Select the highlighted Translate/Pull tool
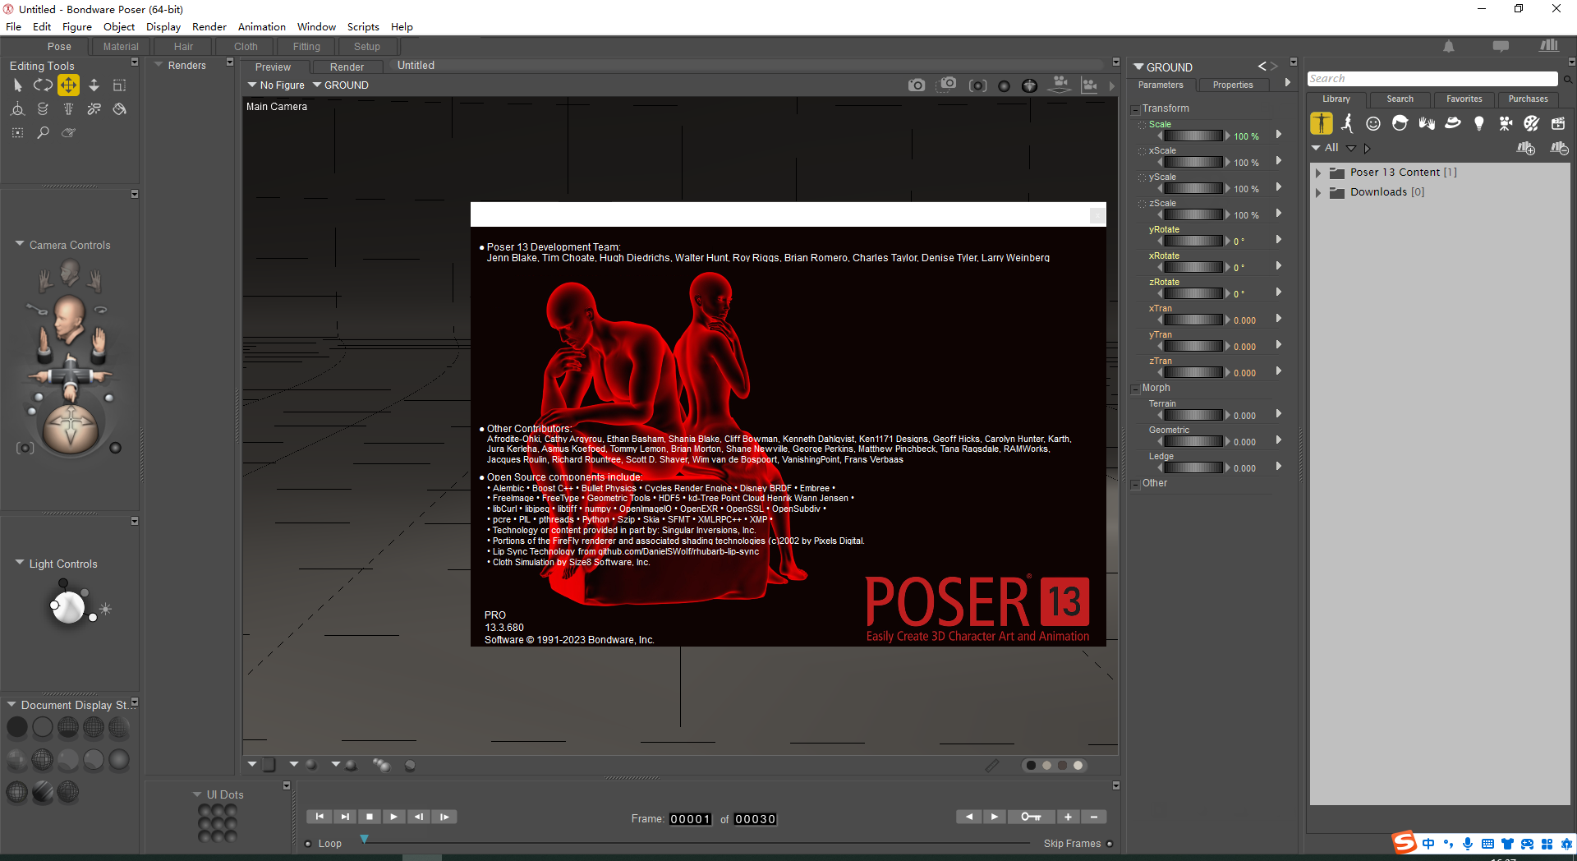Viewport: 1577px width, 861px height. coord(68,85)
